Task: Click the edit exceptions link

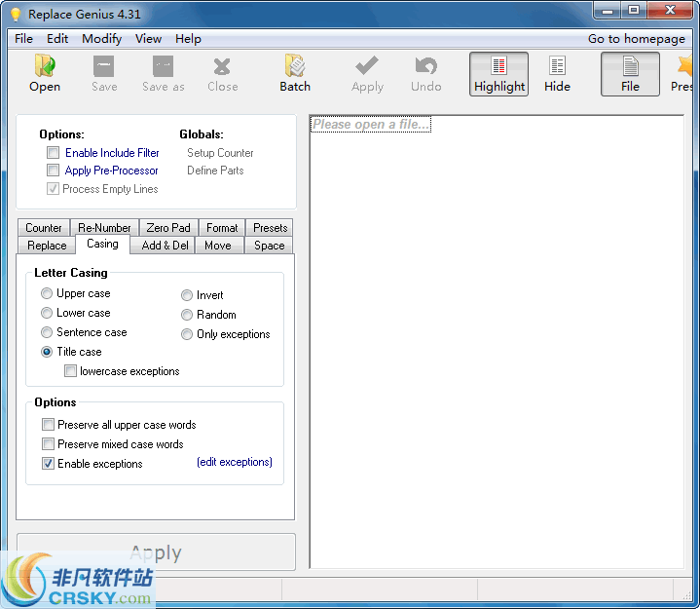Action: coord(235,462)
